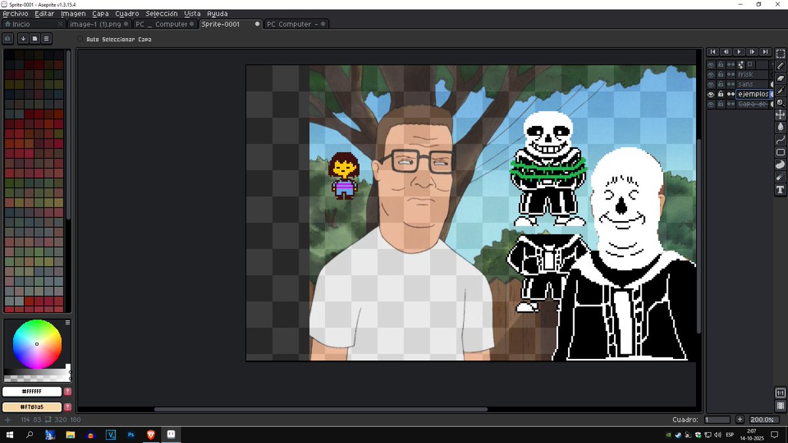Select the Paint Bucket tool
The height and width of the screenshot is (443, 788).
coord(781,127)
